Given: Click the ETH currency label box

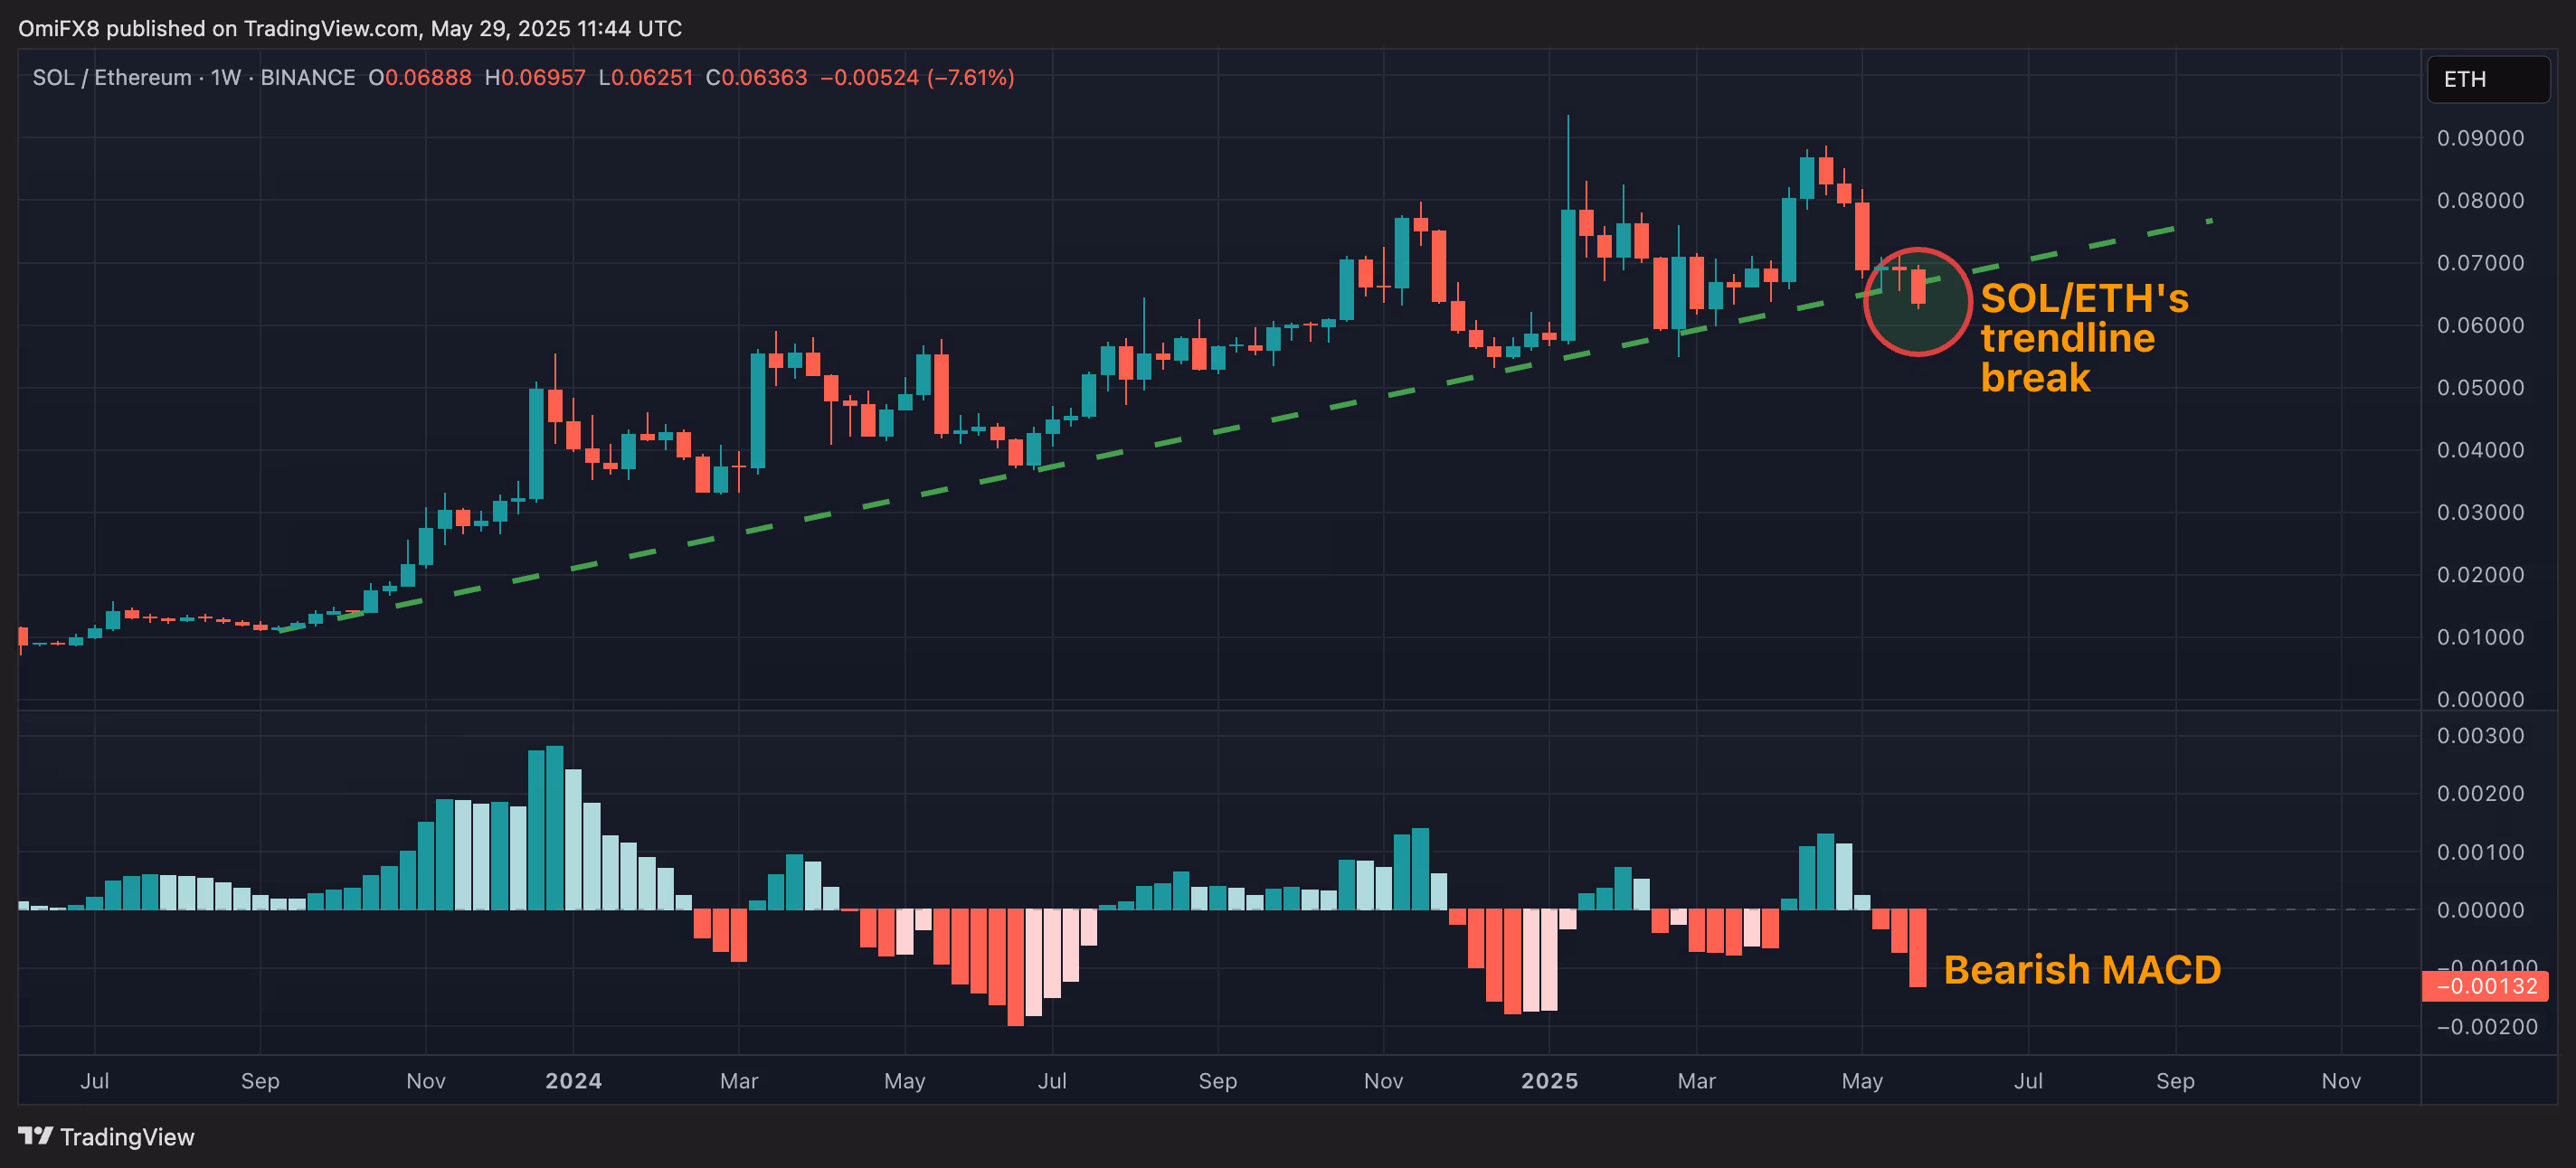Looking at the screenshot, I should tap(2488, 79).
